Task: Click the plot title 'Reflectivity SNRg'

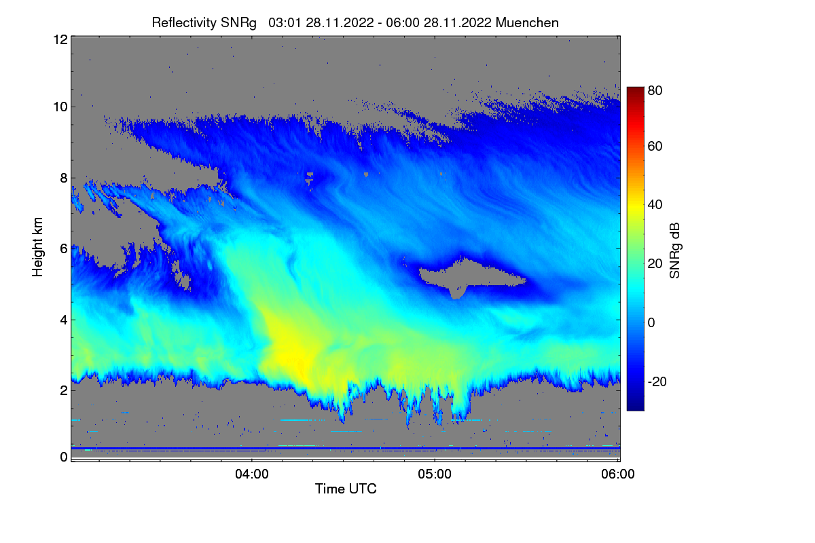Action: pyautogui.click(x=204, y=22)
